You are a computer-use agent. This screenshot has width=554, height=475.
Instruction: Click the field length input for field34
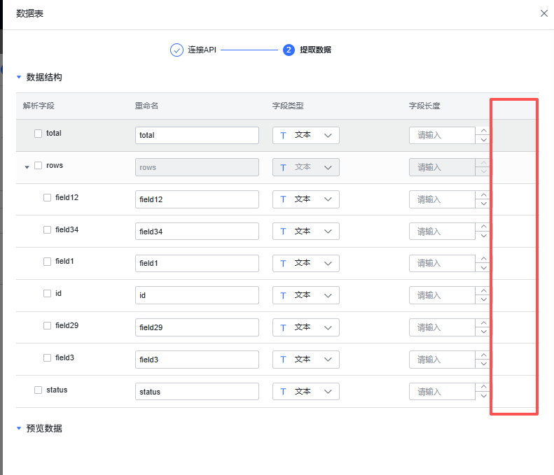click(442, 232)
